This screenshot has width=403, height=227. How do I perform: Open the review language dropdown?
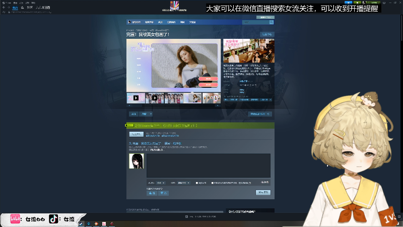183,183
